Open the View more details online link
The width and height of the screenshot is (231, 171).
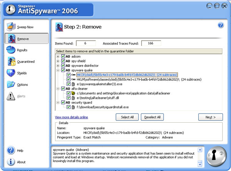tap(72, 117)
